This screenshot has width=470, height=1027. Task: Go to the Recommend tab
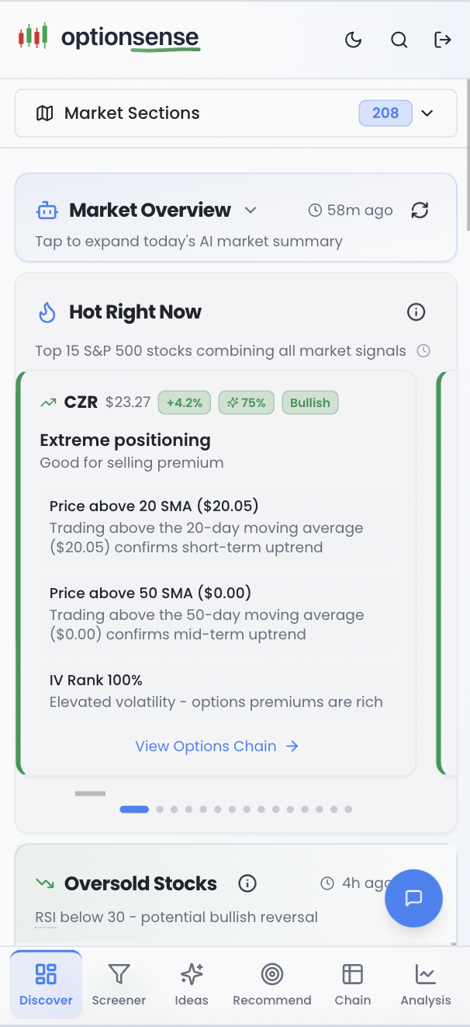coord(271,983)
